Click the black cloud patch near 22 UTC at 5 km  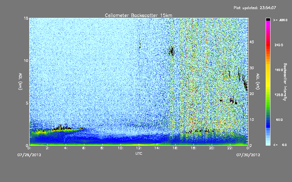233,101
